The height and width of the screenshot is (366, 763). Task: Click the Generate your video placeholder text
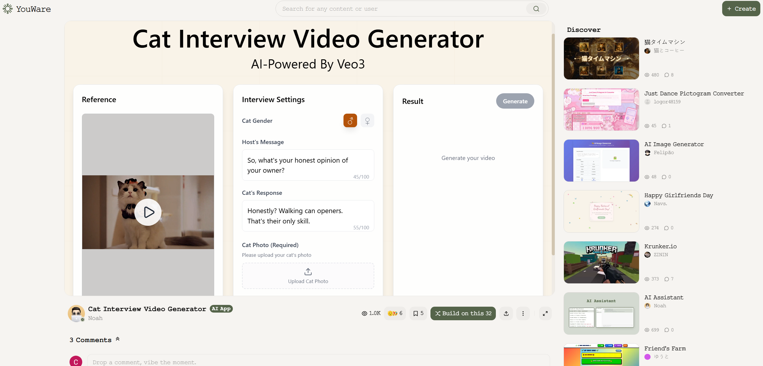(x=468, y=158)
